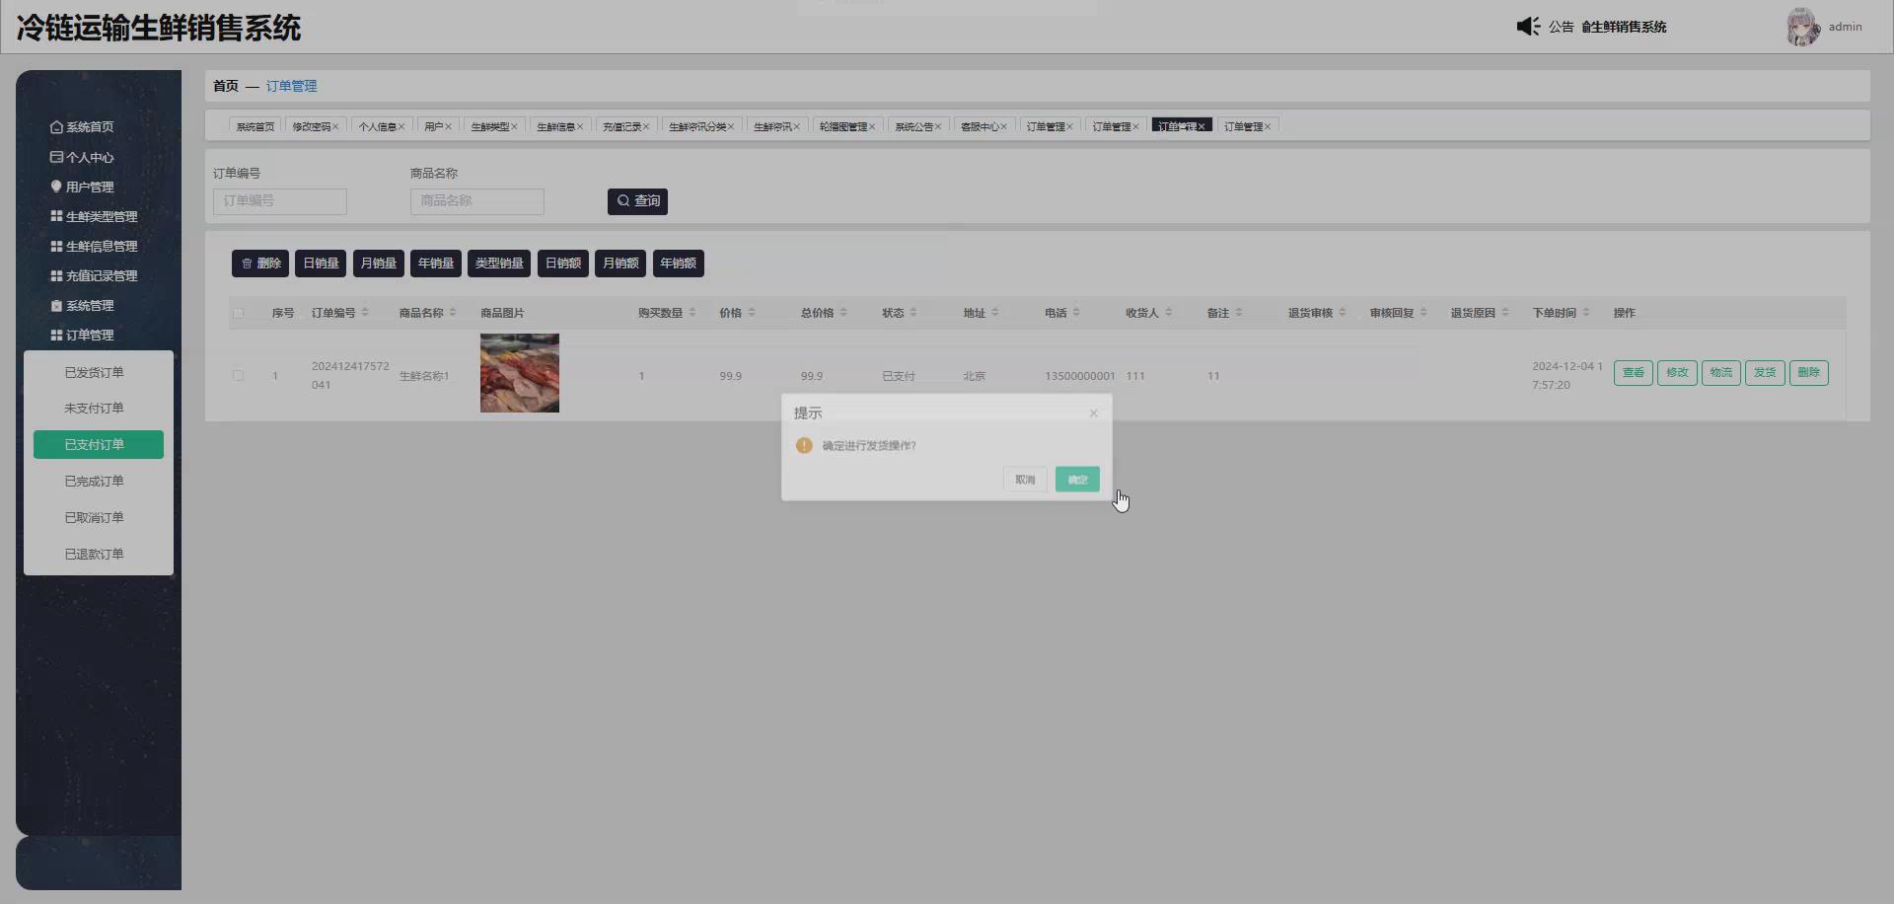This screenshot has height=904, width=1894.
Task: Sort by the 下单时间 column arrows
Action: [x=1586, y=313]
